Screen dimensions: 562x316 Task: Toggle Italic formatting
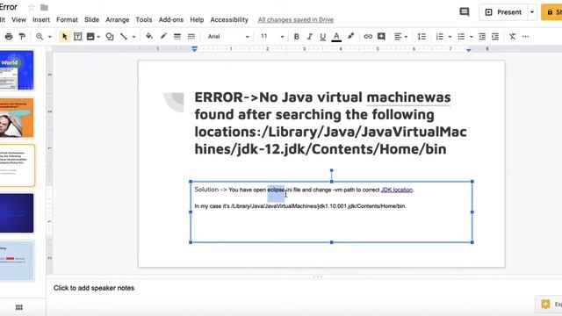[310, 37]
